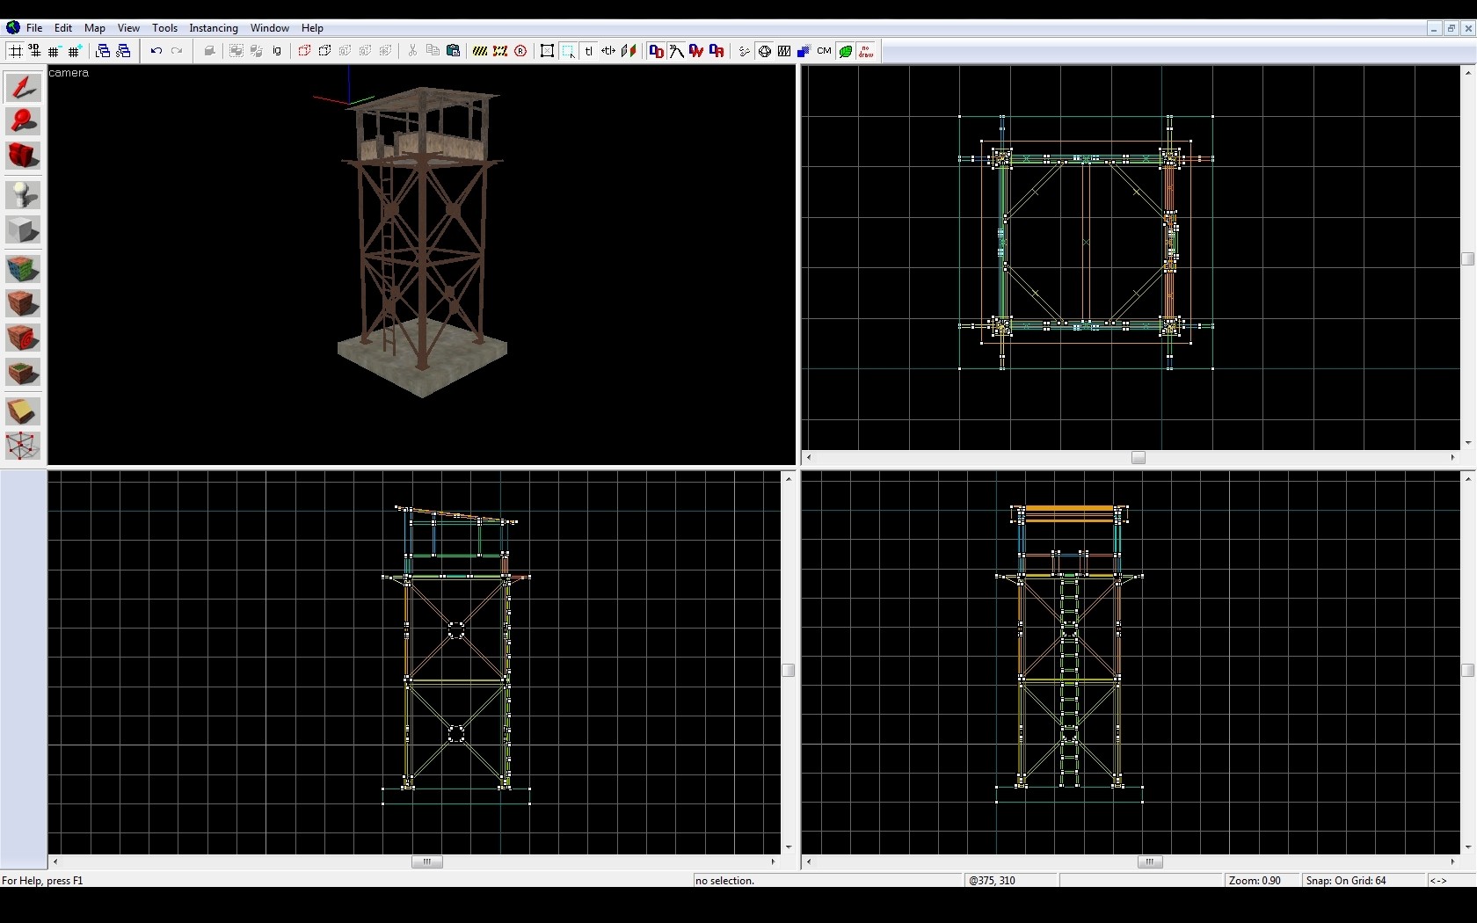Click the top view horizontal scrollbar thumb
1477x923 pixels.
coord(1138,458)
